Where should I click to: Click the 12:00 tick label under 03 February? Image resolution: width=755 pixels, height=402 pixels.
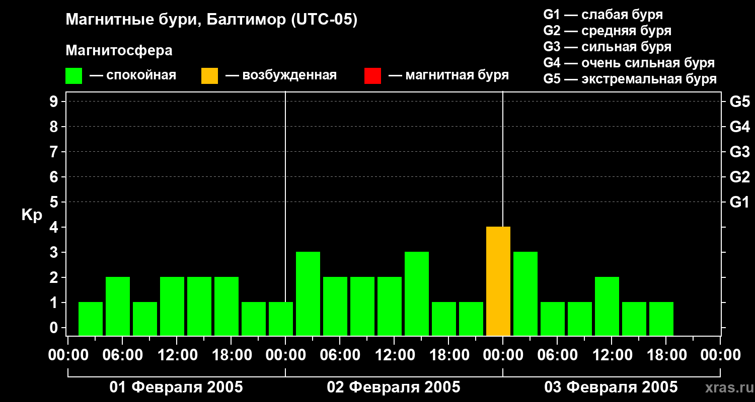pos(611,355)
